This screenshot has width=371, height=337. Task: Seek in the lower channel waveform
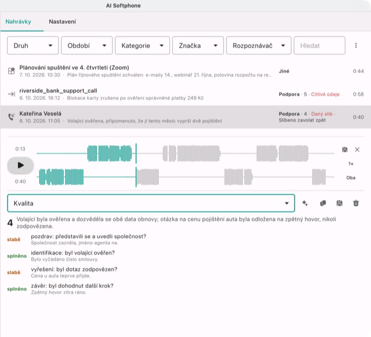[x=185, y=177]
